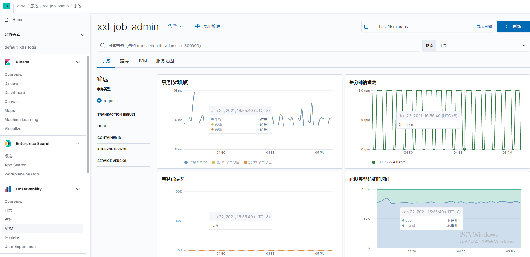Switch to the 错误 tab
Image resolution: width=530 pixels, height=257 pixels.
pyautogui.click(x=124, y=61)
